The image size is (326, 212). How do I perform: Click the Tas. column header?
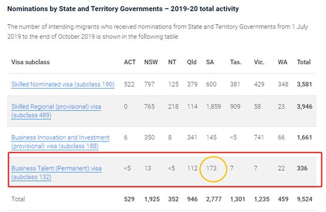(x=236, y=62)
